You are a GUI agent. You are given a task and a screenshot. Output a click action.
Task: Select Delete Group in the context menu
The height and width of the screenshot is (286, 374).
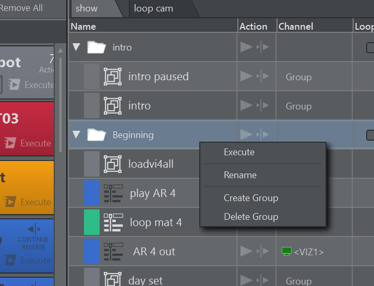click(251, 217)
